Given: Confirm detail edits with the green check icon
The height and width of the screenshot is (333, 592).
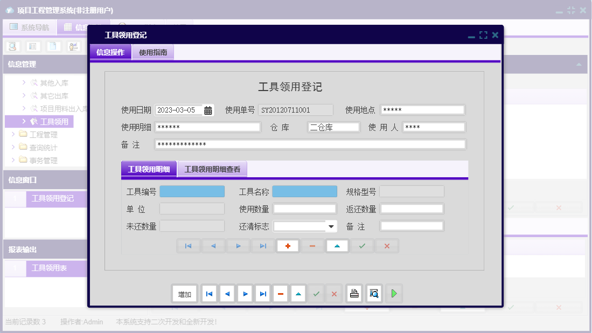Looking at the screenshot, I should click(x=361, y=245).
